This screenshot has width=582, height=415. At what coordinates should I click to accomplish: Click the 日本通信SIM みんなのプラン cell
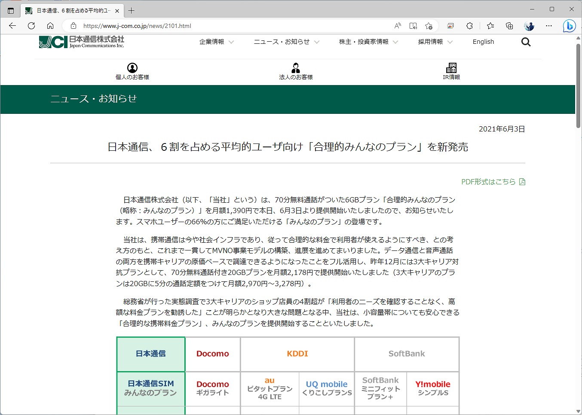pos(151,388)
